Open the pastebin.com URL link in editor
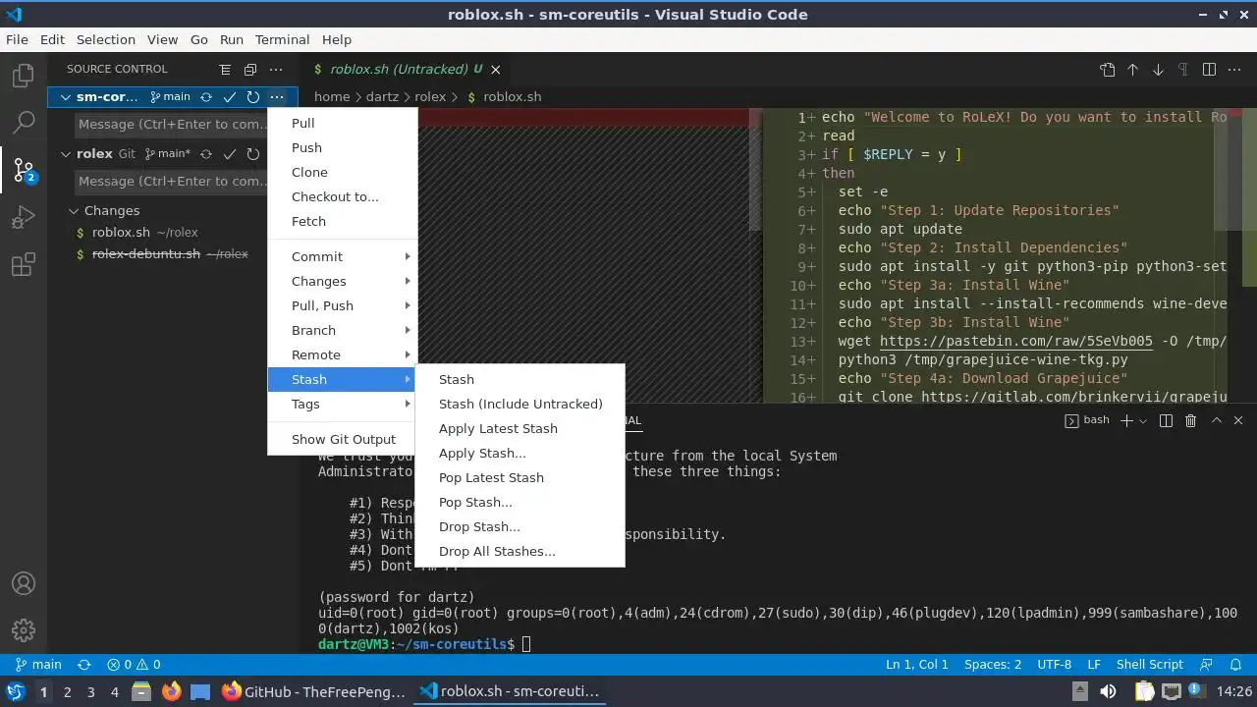Image resolution: width=1257 pixels, height=707 pixels. tap(1015, 342)
